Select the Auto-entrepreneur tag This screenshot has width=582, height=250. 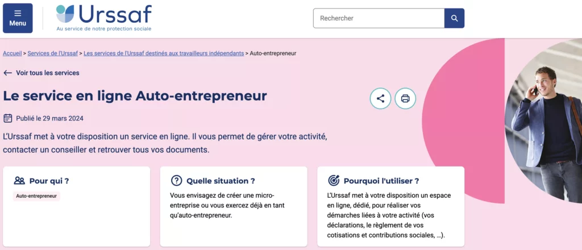tap(37, 196)
